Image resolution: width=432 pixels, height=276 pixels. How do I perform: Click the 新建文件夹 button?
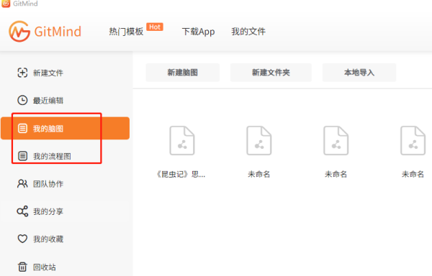(x=271, y=73)
